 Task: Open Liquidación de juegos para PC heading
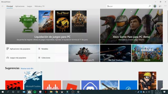point(52,37)
